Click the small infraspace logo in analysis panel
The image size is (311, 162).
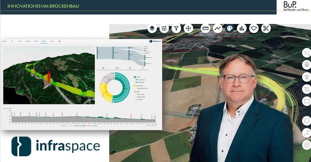point(155,41)
